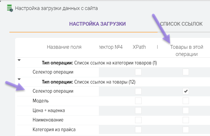Check XPath for first Селектор операции row
The width and height of the screenshot is (210, 136).
pos(138,72)
